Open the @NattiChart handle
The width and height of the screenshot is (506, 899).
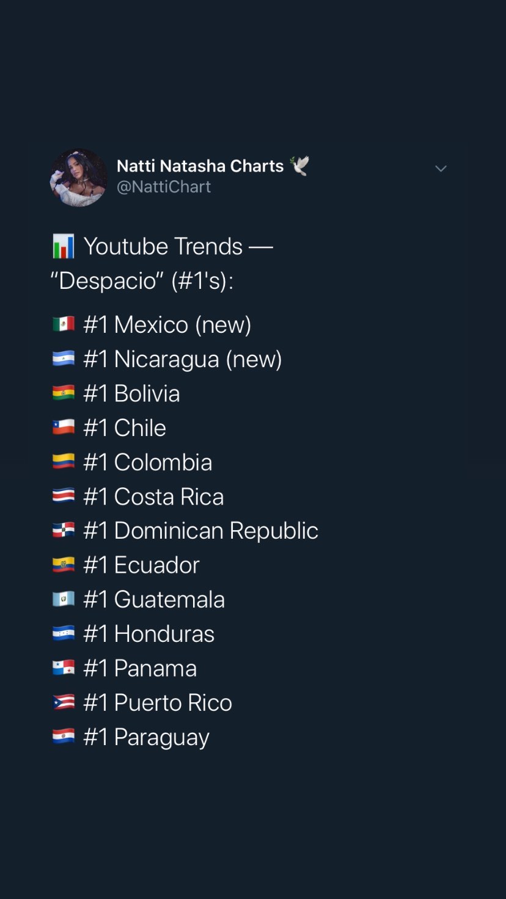(164, 187)
